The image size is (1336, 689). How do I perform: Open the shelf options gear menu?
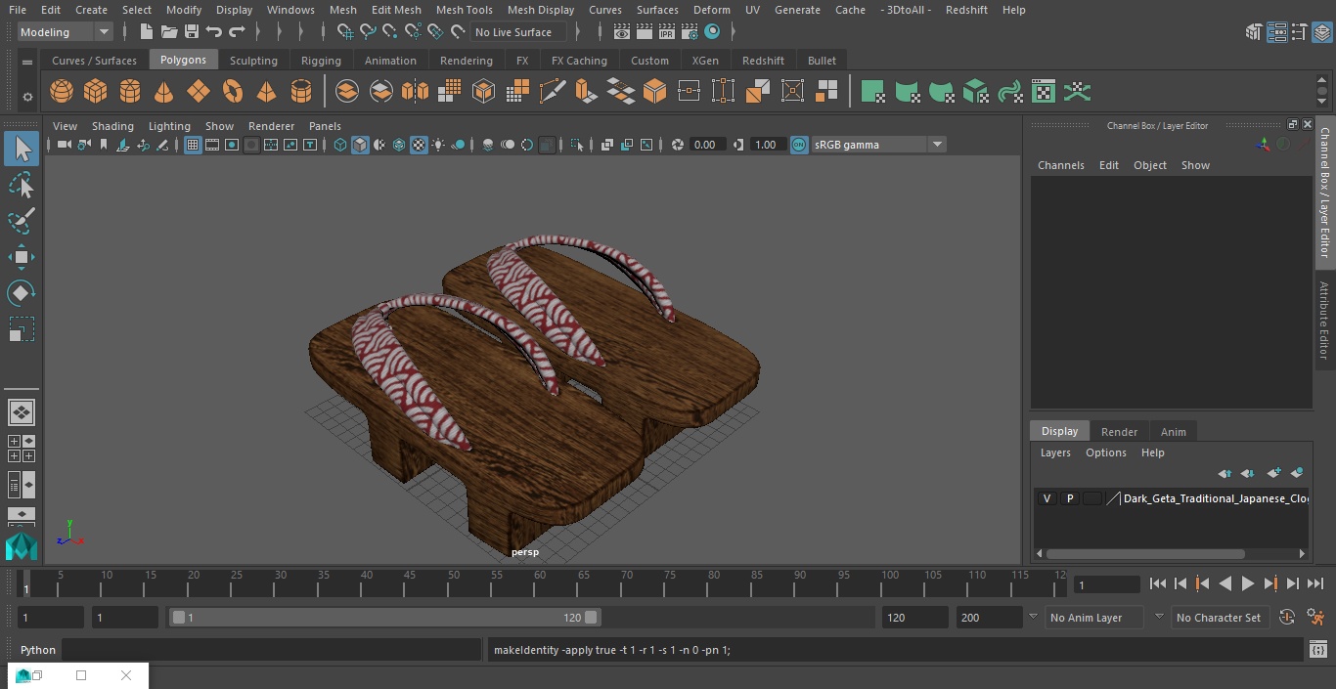(x=27, y=96)
